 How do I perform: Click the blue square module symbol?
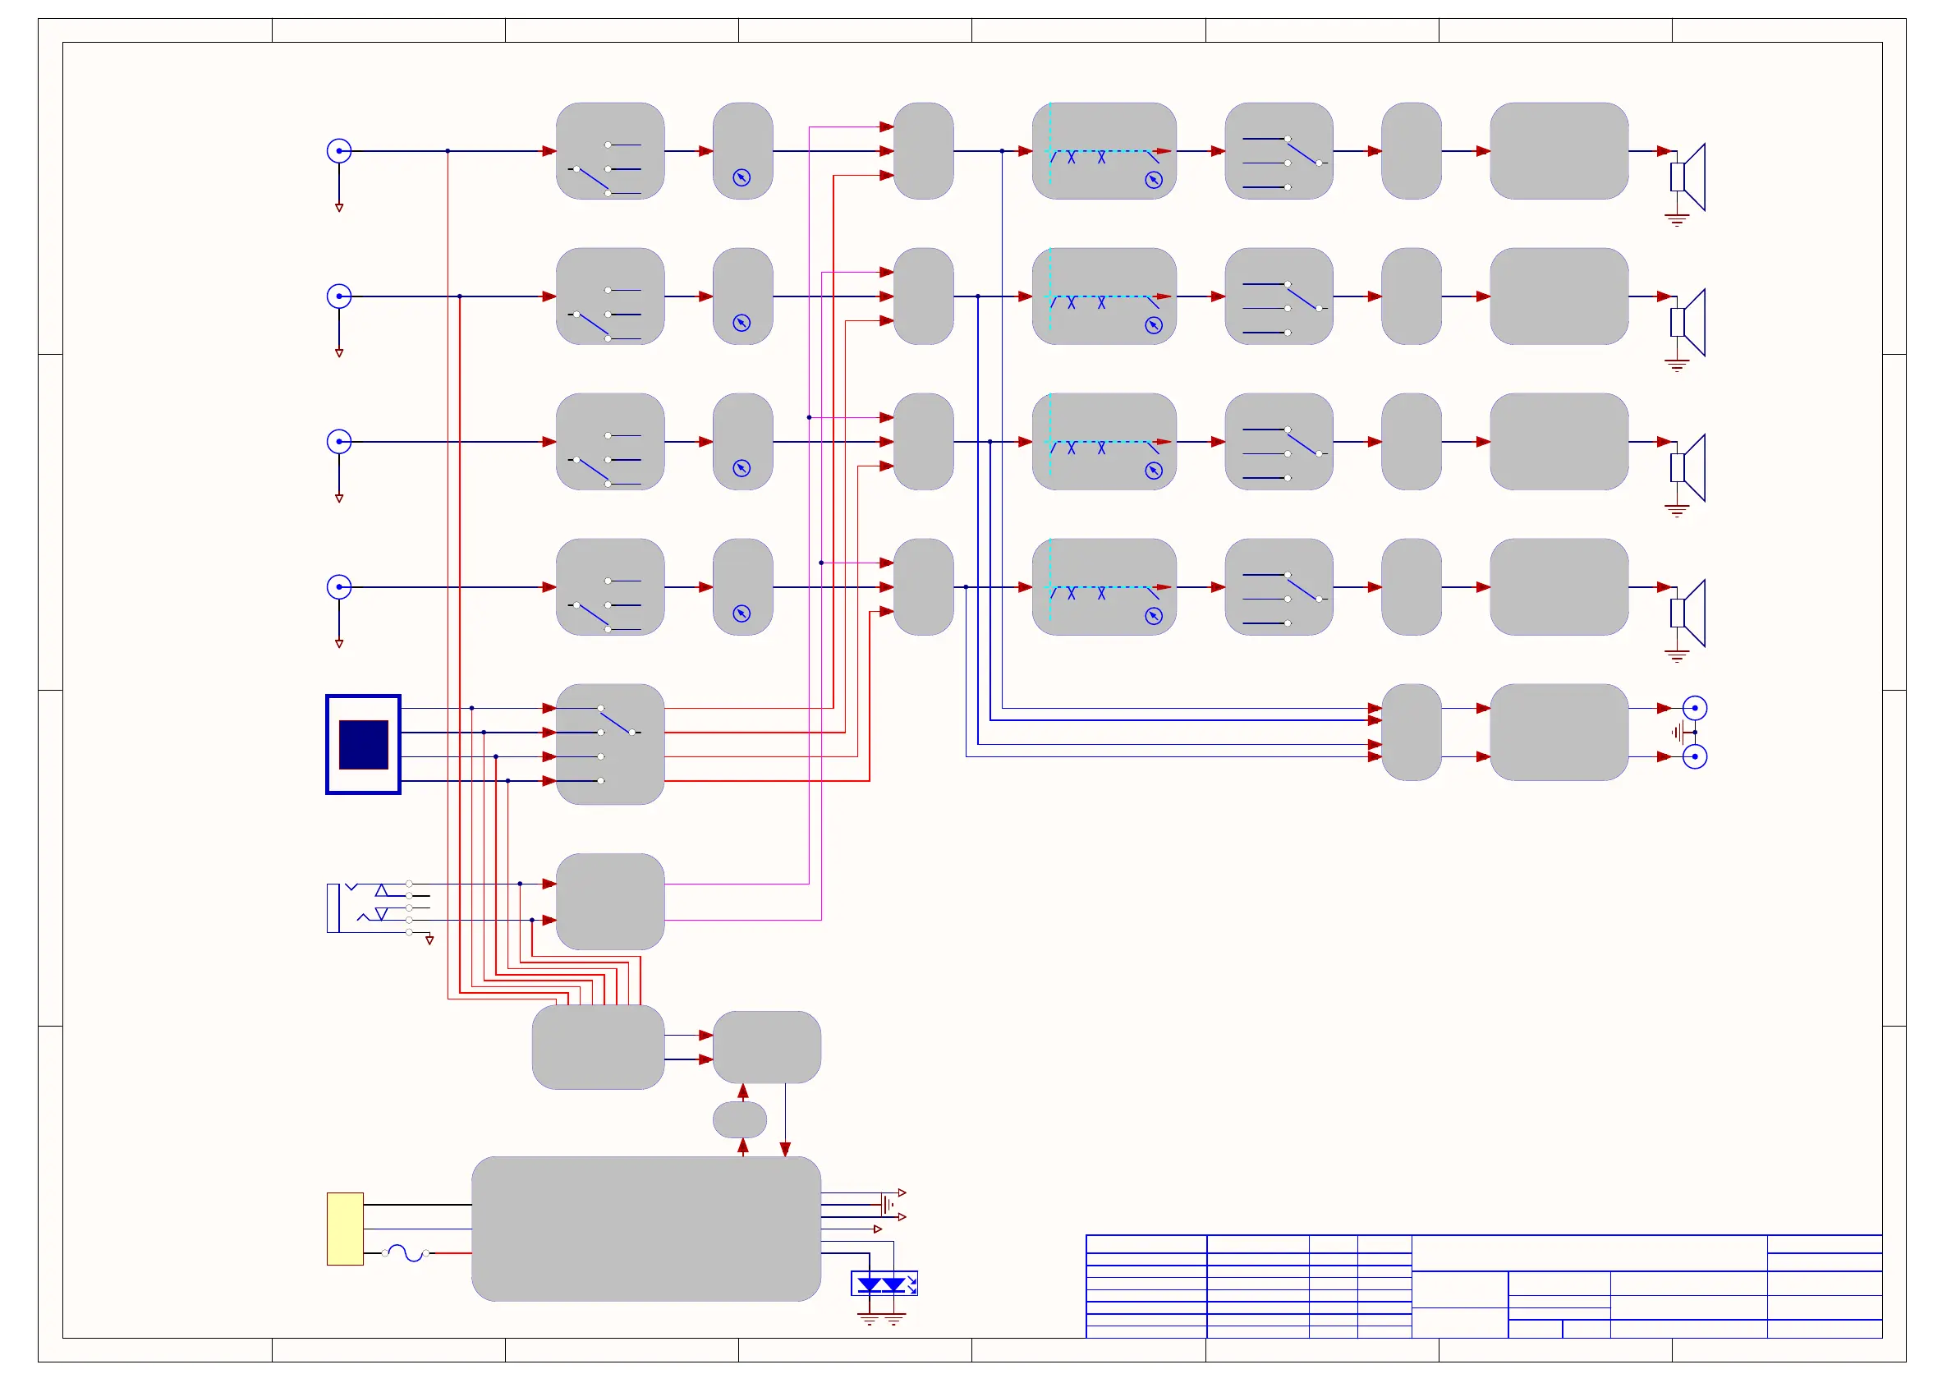[x=364, y=745]
